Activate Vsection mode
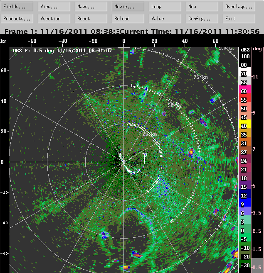The height and width of the screenshot is (273, 264). [x=54, y=18]
